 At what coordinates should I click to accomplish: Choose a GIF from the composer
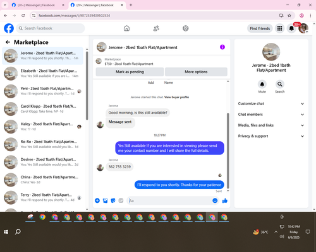click(x=121, y=200)
